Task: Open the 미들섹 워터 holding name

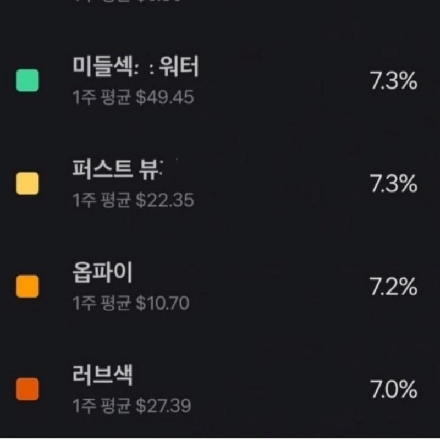Action: [135, 68]
